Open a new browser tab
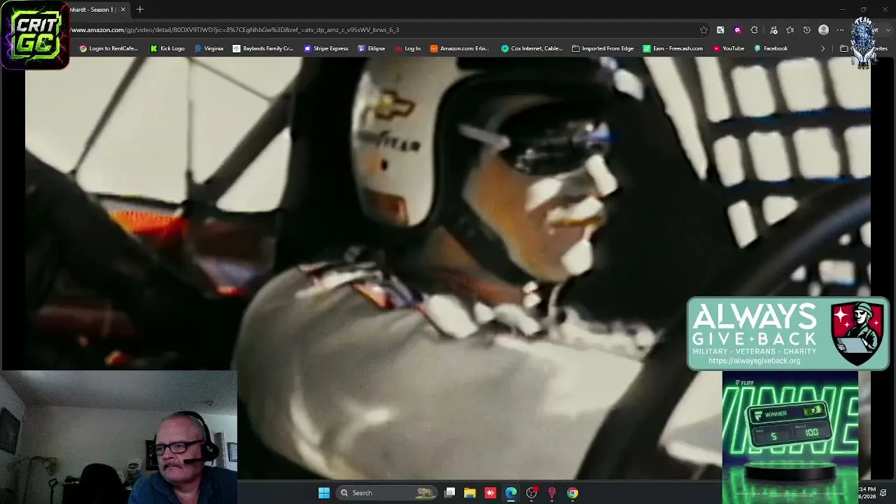896x504 pixels. coord(140,9)
